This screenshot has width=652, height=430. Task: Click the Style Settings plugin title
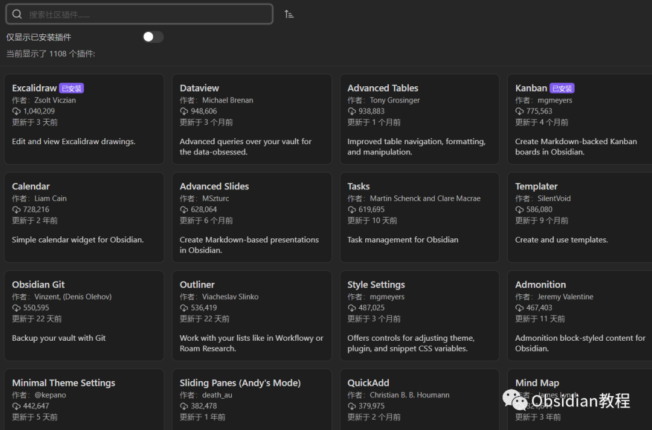click(x=376, y=285)
